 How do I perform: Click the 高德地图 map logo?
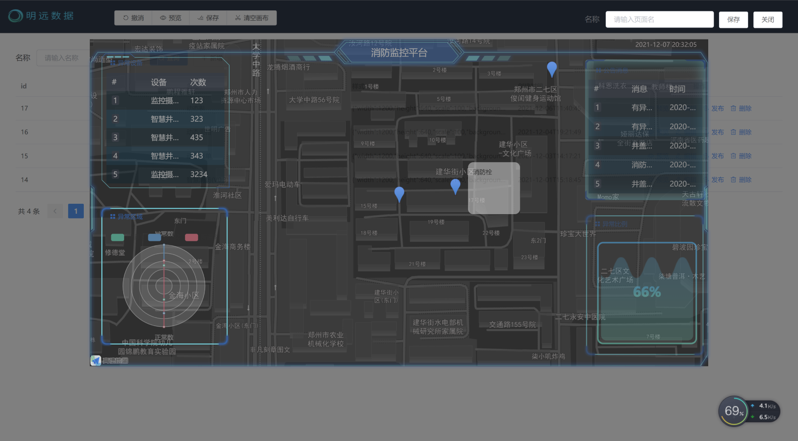[109, 360]
